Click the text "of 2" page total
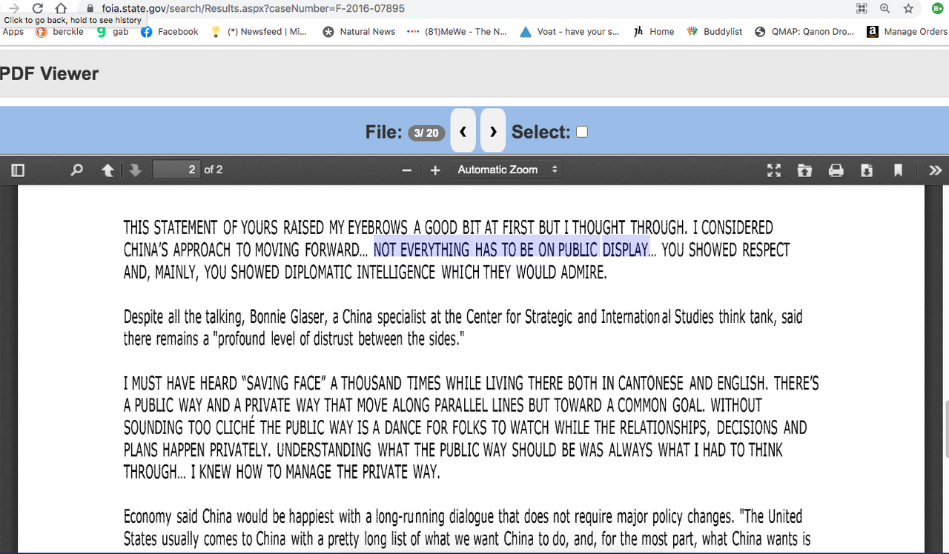 (x=214, y=170)
